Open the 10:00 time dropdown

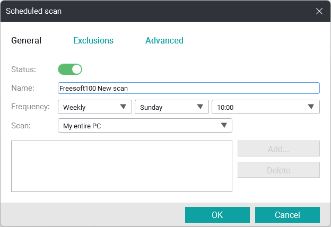tap(266, 107)
